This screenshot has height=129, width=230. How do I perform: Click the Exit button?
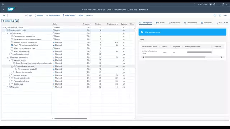pyautogui.click(x=225, y=15)
